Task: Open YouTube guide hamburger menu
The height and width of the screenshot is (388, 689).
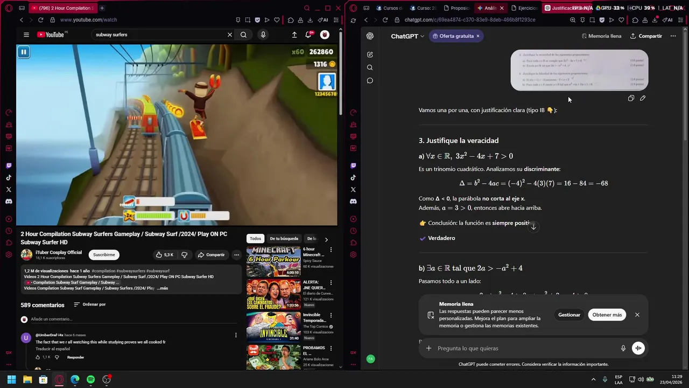Action: [x=26, y=34]
